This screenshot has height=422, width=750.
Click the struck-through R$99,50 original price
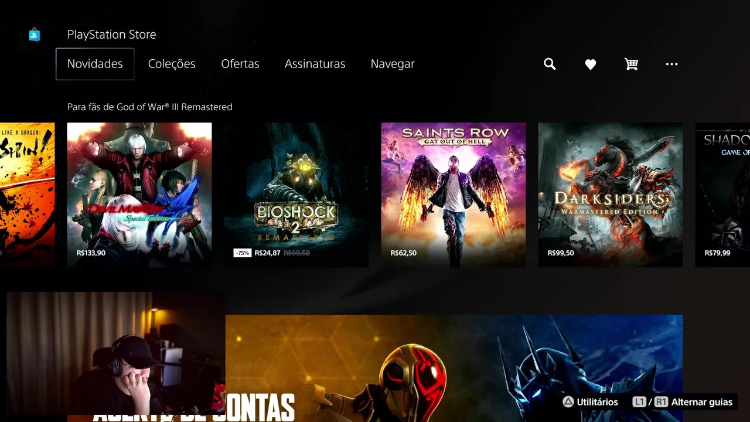click(296, 253)
